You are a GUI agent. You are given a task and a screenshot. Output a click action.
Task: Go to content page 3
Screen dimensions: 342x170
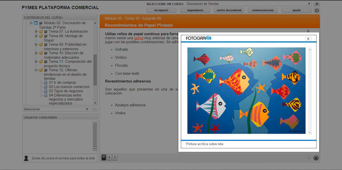(115, 157)
